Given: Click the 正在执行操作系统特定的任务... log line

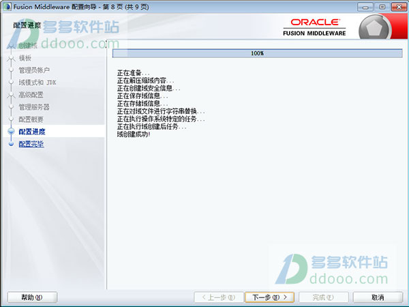Looking at the screenshot, I should pyautogui.click(x=161, y=119).
